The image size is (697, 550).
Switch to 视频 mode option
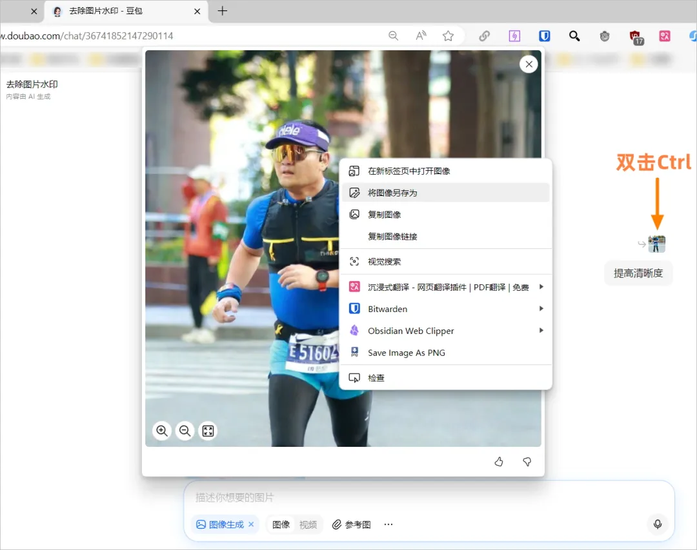tap(308, 525)
